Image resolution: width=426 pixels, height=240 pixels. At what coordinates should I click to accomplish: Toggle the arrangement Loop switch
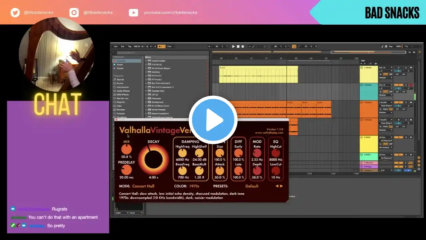[x=294, y=46]
